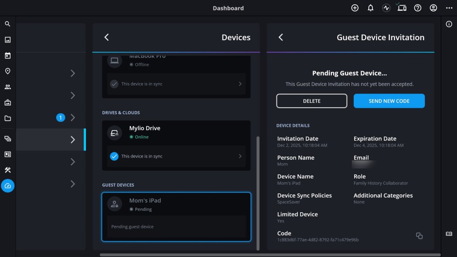This screenshot has height=257, width=457.
Task: Click the horizontal scrollbar at bottom
Action: point(270,255)
